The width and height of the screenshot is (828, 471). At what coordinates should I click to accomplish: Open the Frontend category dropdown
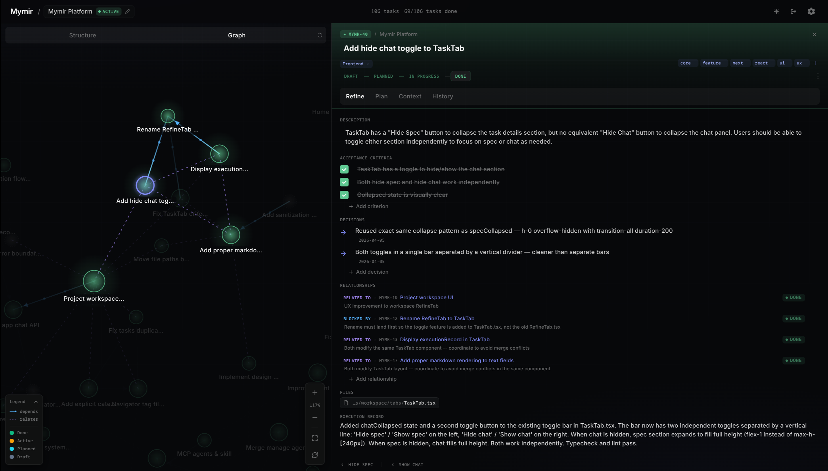point(356,64)
